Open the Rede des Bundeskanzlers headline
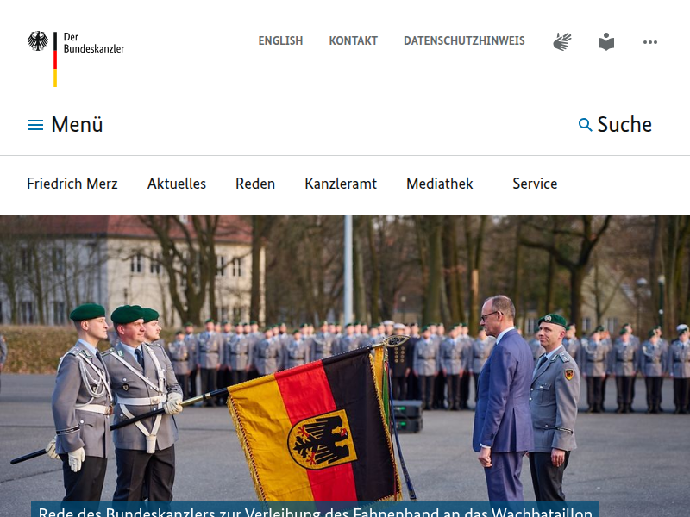Viewport: 690px width, 517px height. [315, 511]
